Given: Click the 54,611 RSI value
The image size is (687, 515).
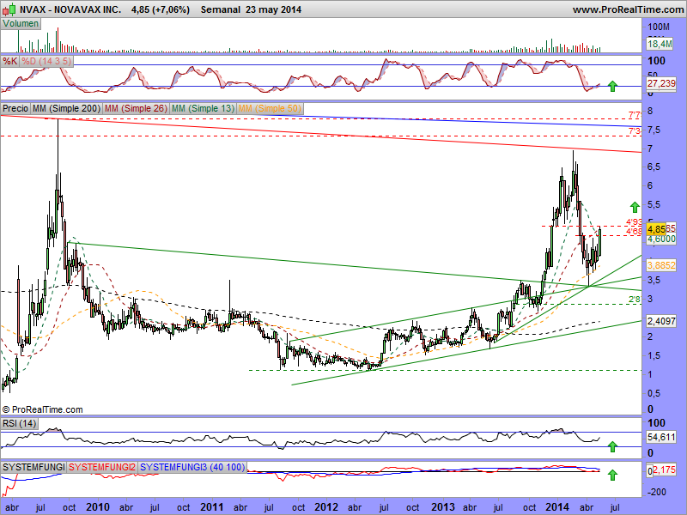Looking at the screenshot, I should (x=661, y=437).
